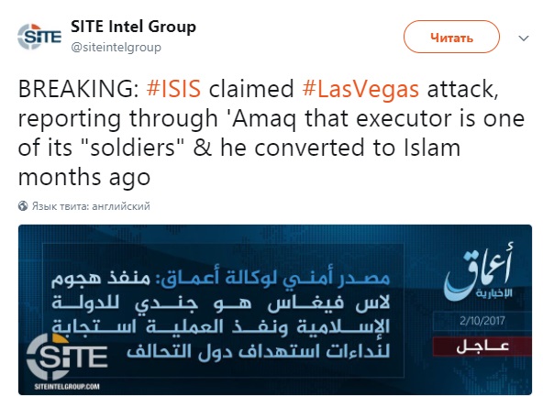Click the SITE Intel Group display name

[133, 27]
